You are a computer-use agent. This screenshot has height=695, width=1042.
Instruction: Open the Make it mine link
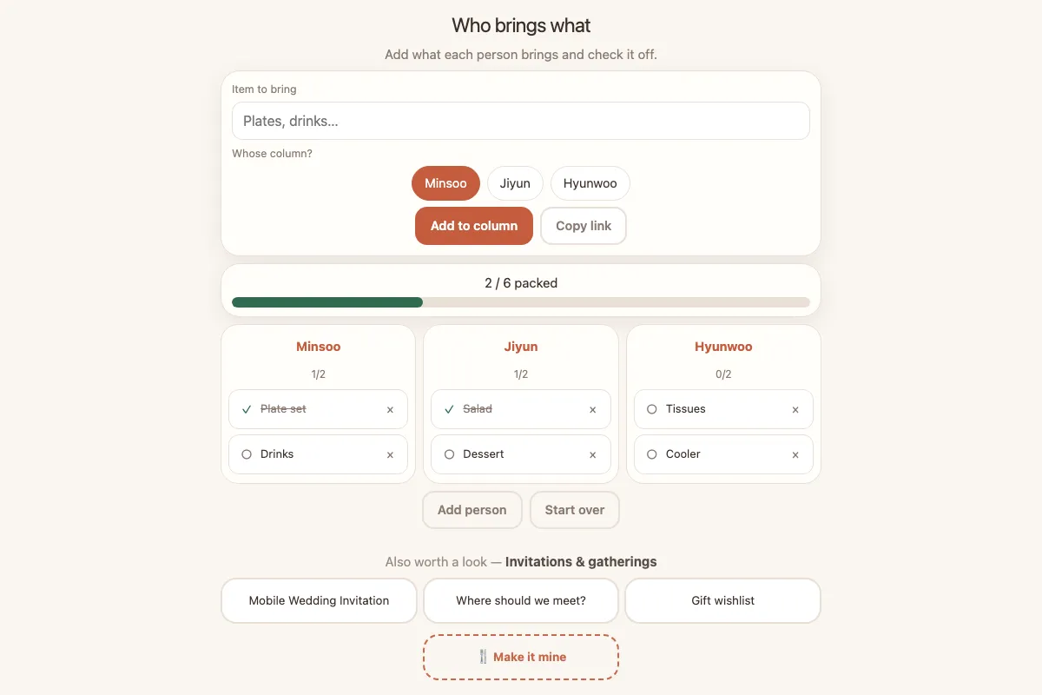point(521,657)
